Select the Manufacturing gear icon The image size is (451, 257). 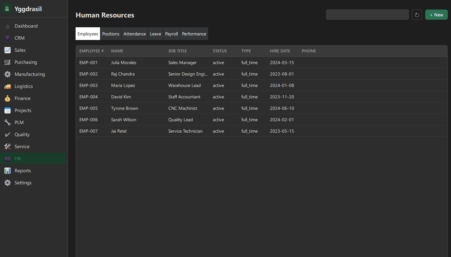(7, 74)
